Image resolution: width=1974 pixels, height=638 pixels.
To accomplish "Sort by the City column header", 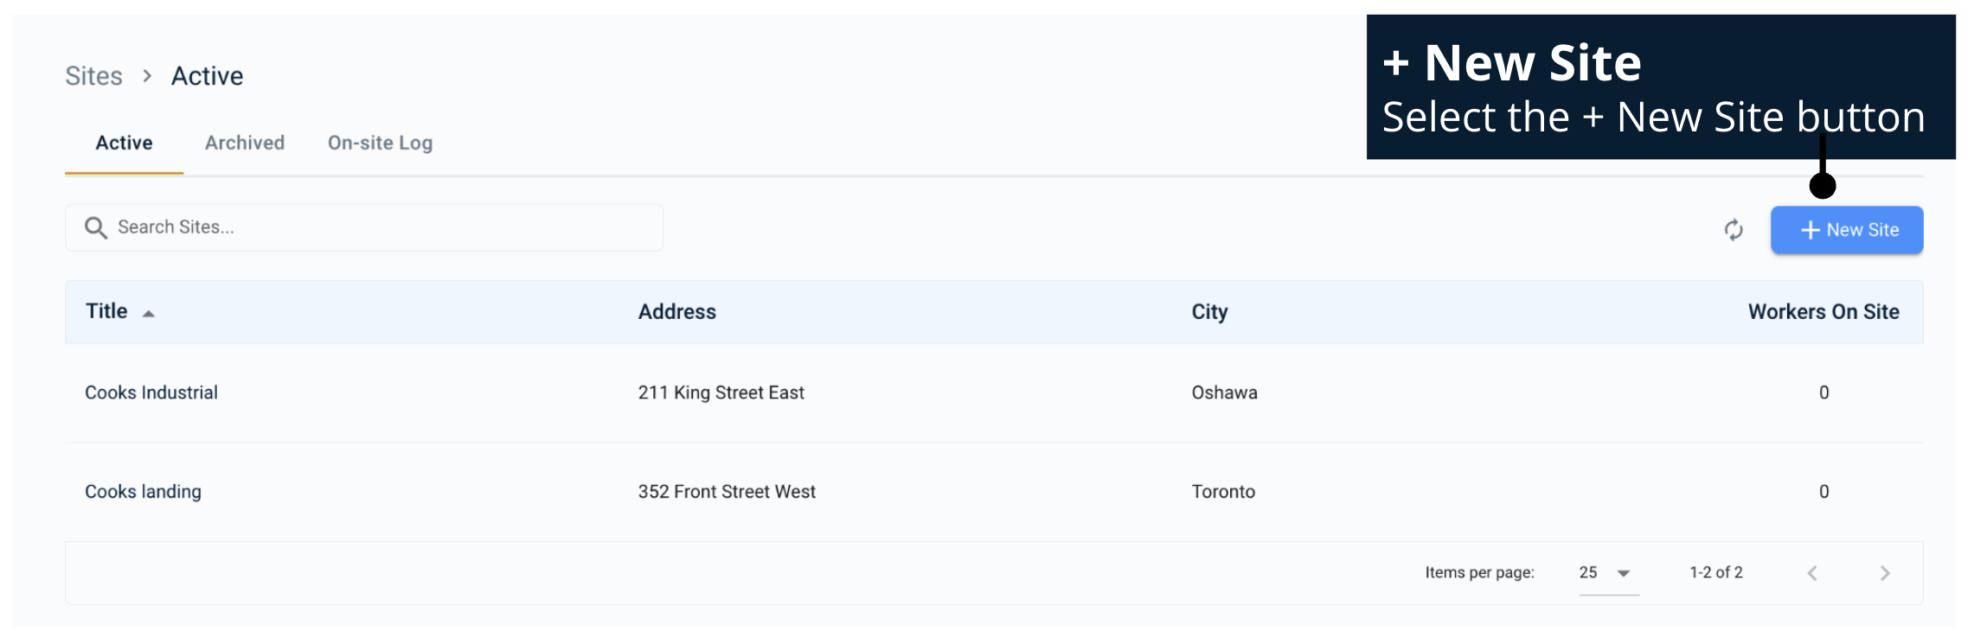I will [x=1209, y=312].
